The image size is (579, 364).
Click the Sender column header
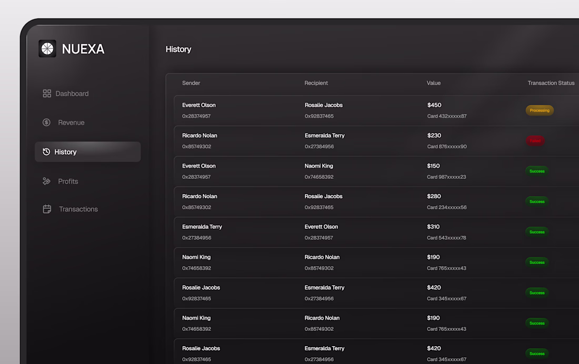(191, 83)
